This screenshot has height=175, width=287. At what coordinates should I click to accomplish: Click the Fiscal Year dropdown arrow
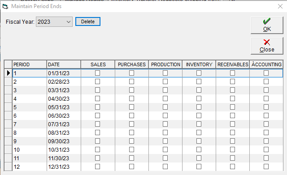click(69, 22)
